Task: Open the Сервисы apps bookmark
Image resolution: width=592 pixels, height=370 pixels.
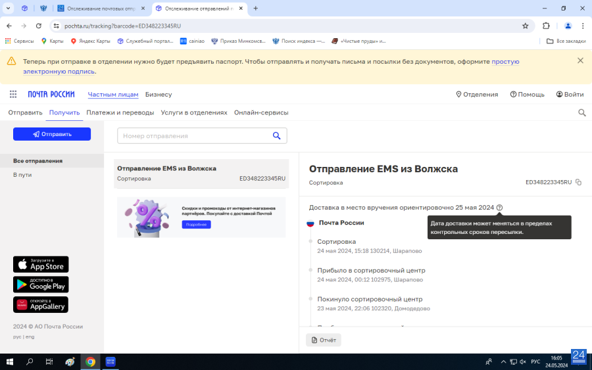Action: tap(19, 41)
